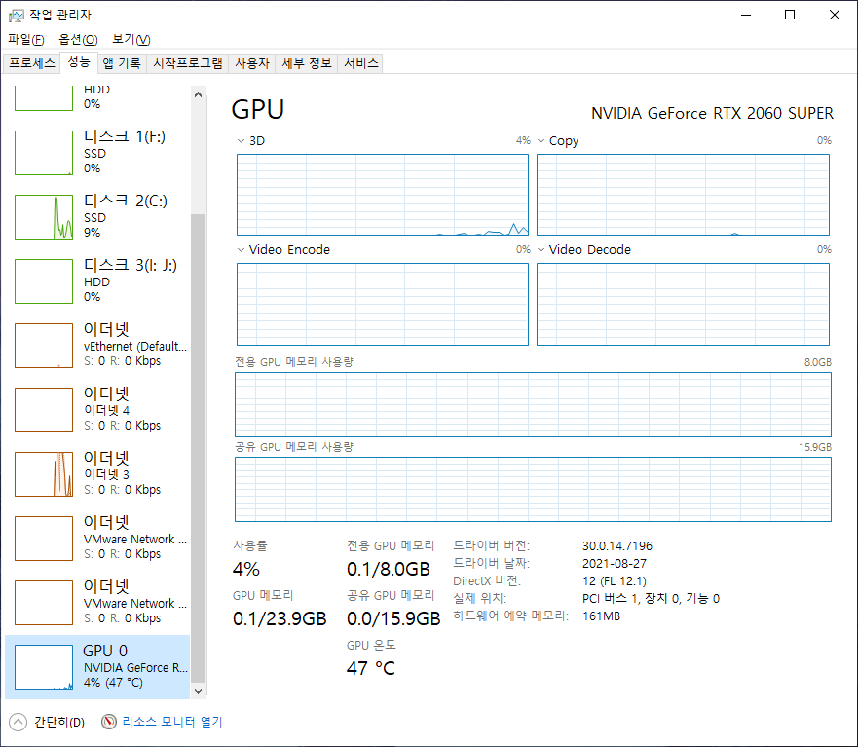
Task: Open the 옵션(O) menu
Action: click(x=78, y=39)
